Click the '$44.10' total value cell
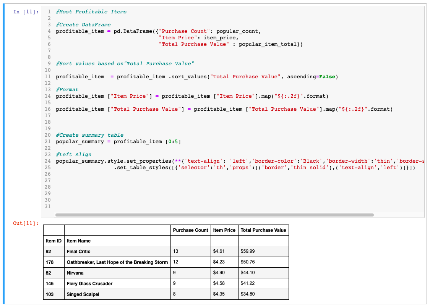430x307 pixels. [x=263, y=273]
